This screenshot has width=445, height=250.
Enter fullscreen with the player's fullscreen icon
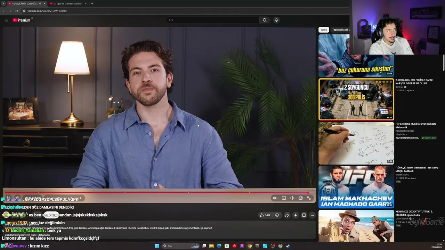tap(309, 198)
